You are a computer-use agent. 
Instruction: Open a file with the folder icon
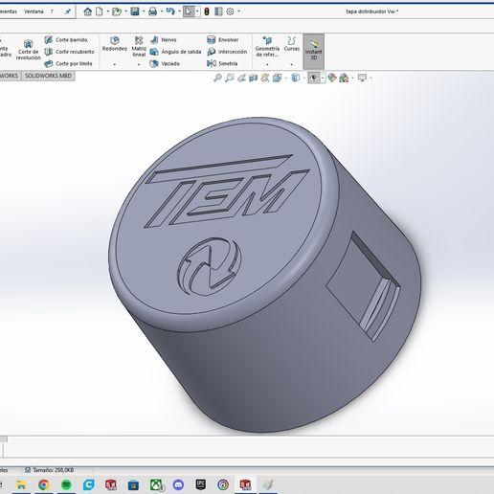point(117,11)
